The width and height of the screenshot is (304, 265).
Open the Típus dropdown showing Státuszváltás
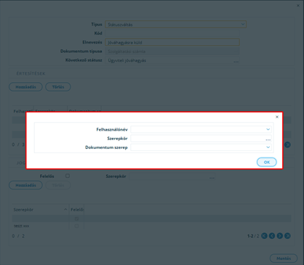coord(243,24)
